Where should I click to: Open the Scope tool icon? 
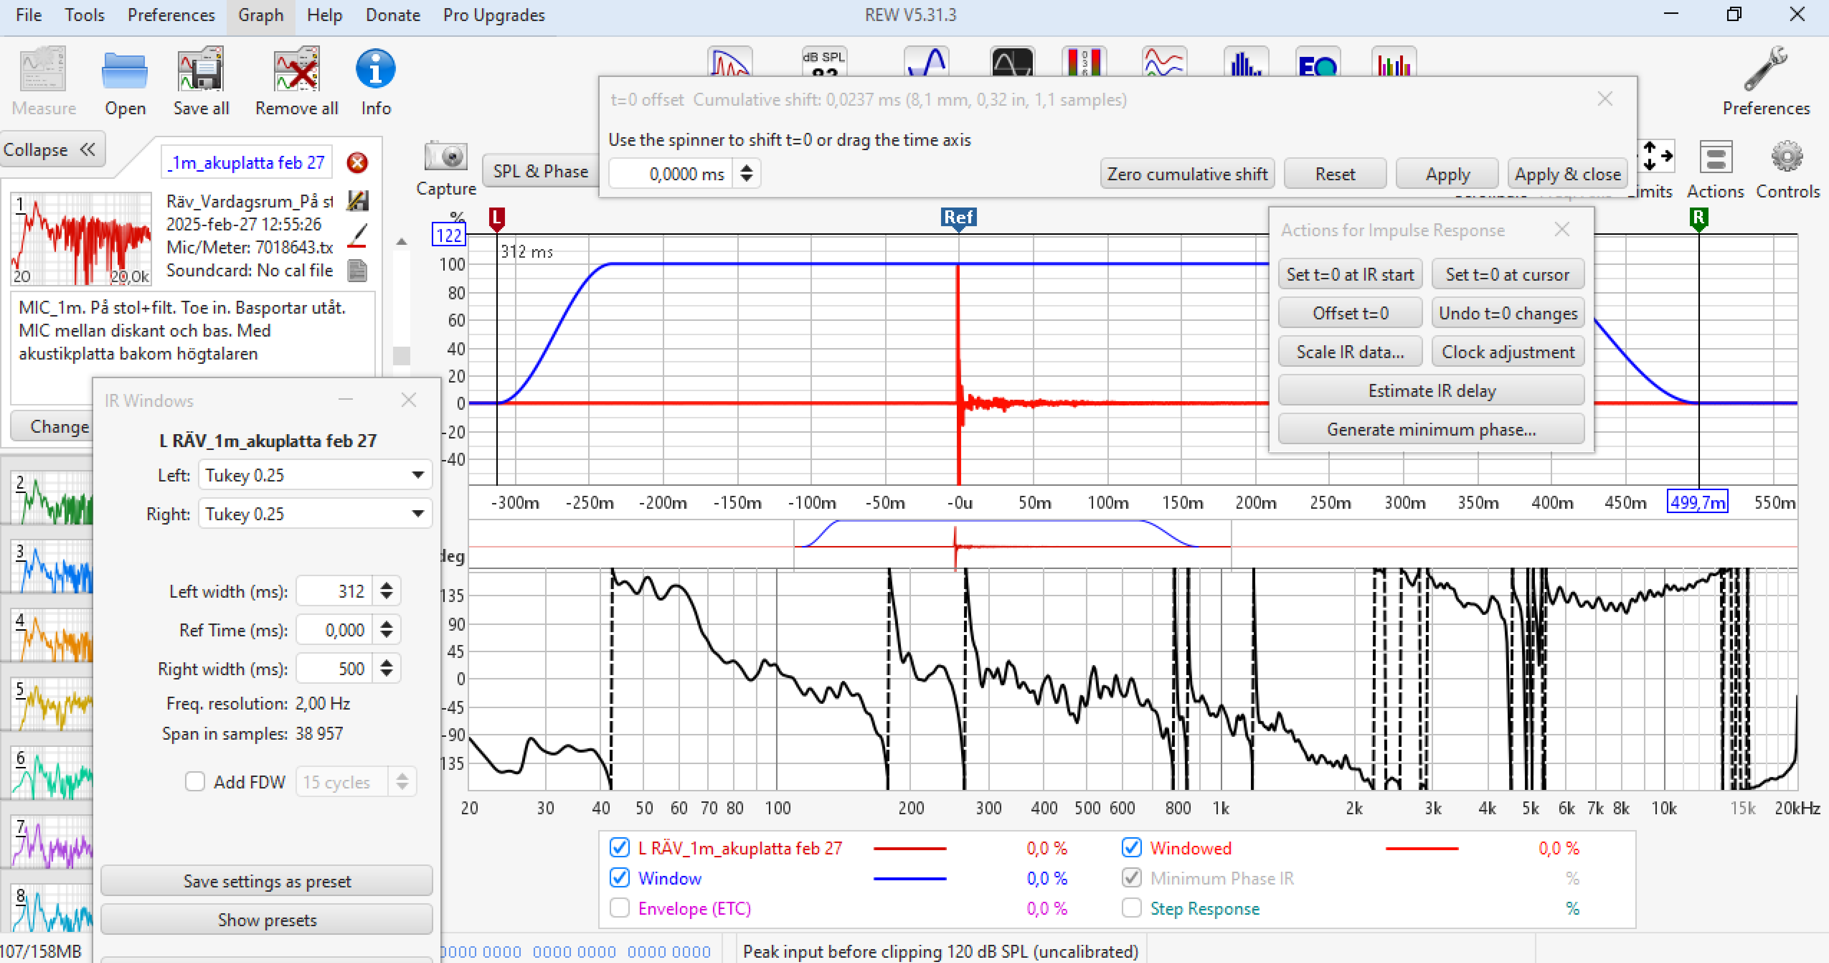pyautogui.click(x=1012, y=63)
